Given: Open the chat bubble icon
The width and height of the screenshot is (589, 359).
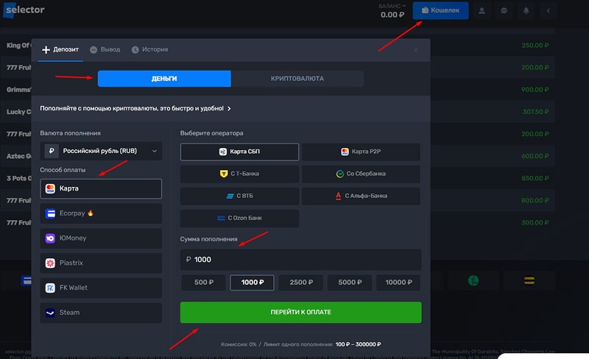Looking at the screenshot, I should (504, 10).
